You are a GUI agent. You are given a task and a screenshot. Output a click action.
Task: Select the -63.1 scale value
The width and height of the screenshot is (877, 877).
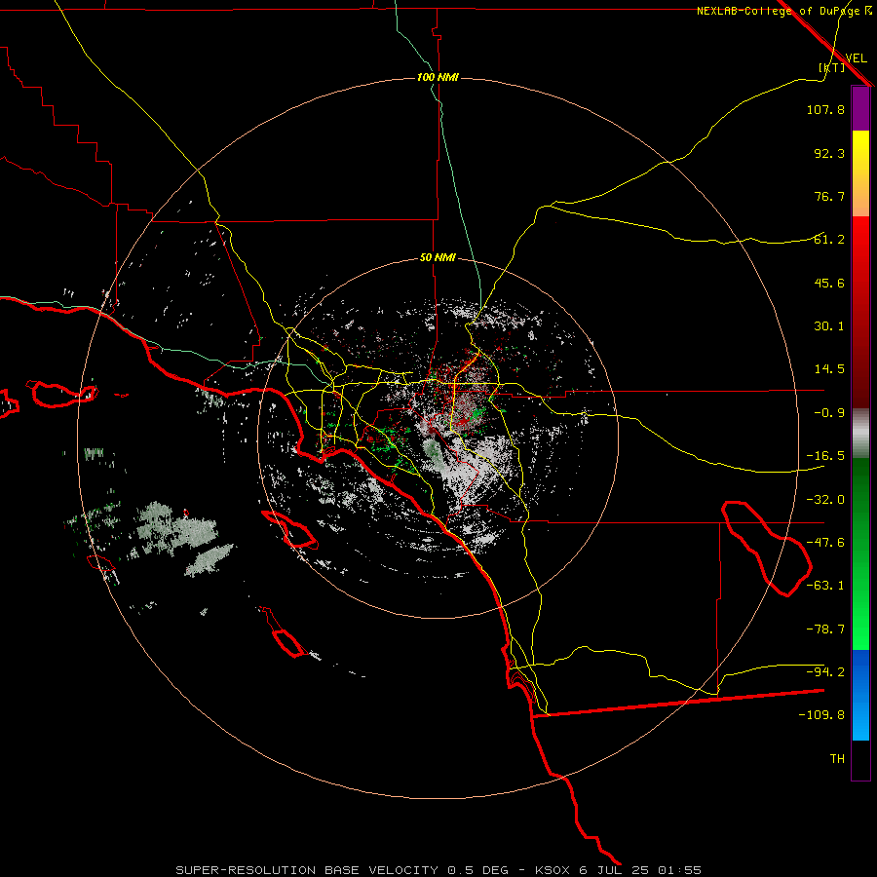(x=825, y=586)
